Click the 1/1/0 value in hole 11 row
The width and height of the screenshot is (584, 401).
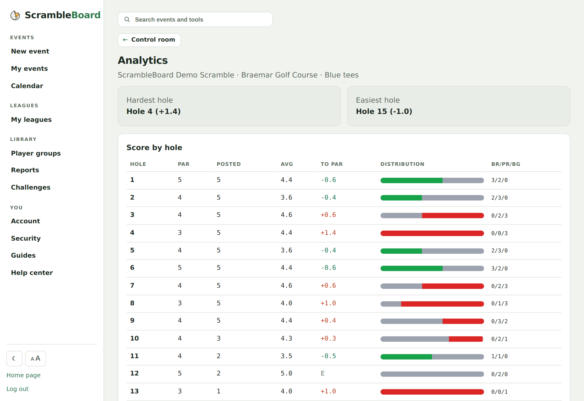tap(499, 356)
